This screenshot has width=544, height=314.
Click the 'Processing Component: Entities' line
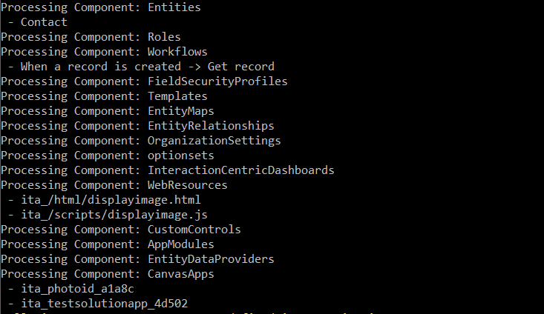click(101, 7)
